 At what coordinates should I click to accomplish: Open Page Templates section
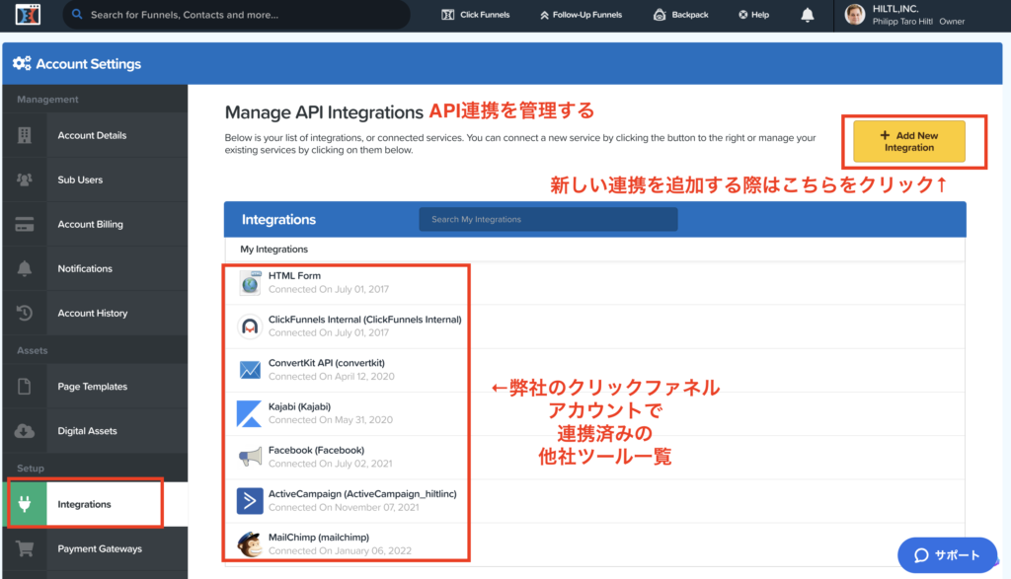pyautogui.click(x=96, y=387)
